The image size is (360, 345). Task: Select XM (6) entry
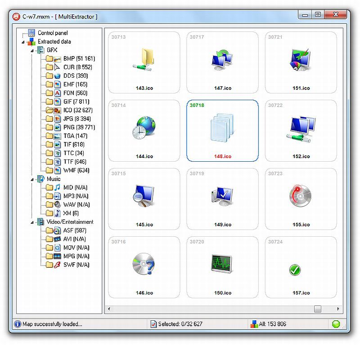(71, 213)
